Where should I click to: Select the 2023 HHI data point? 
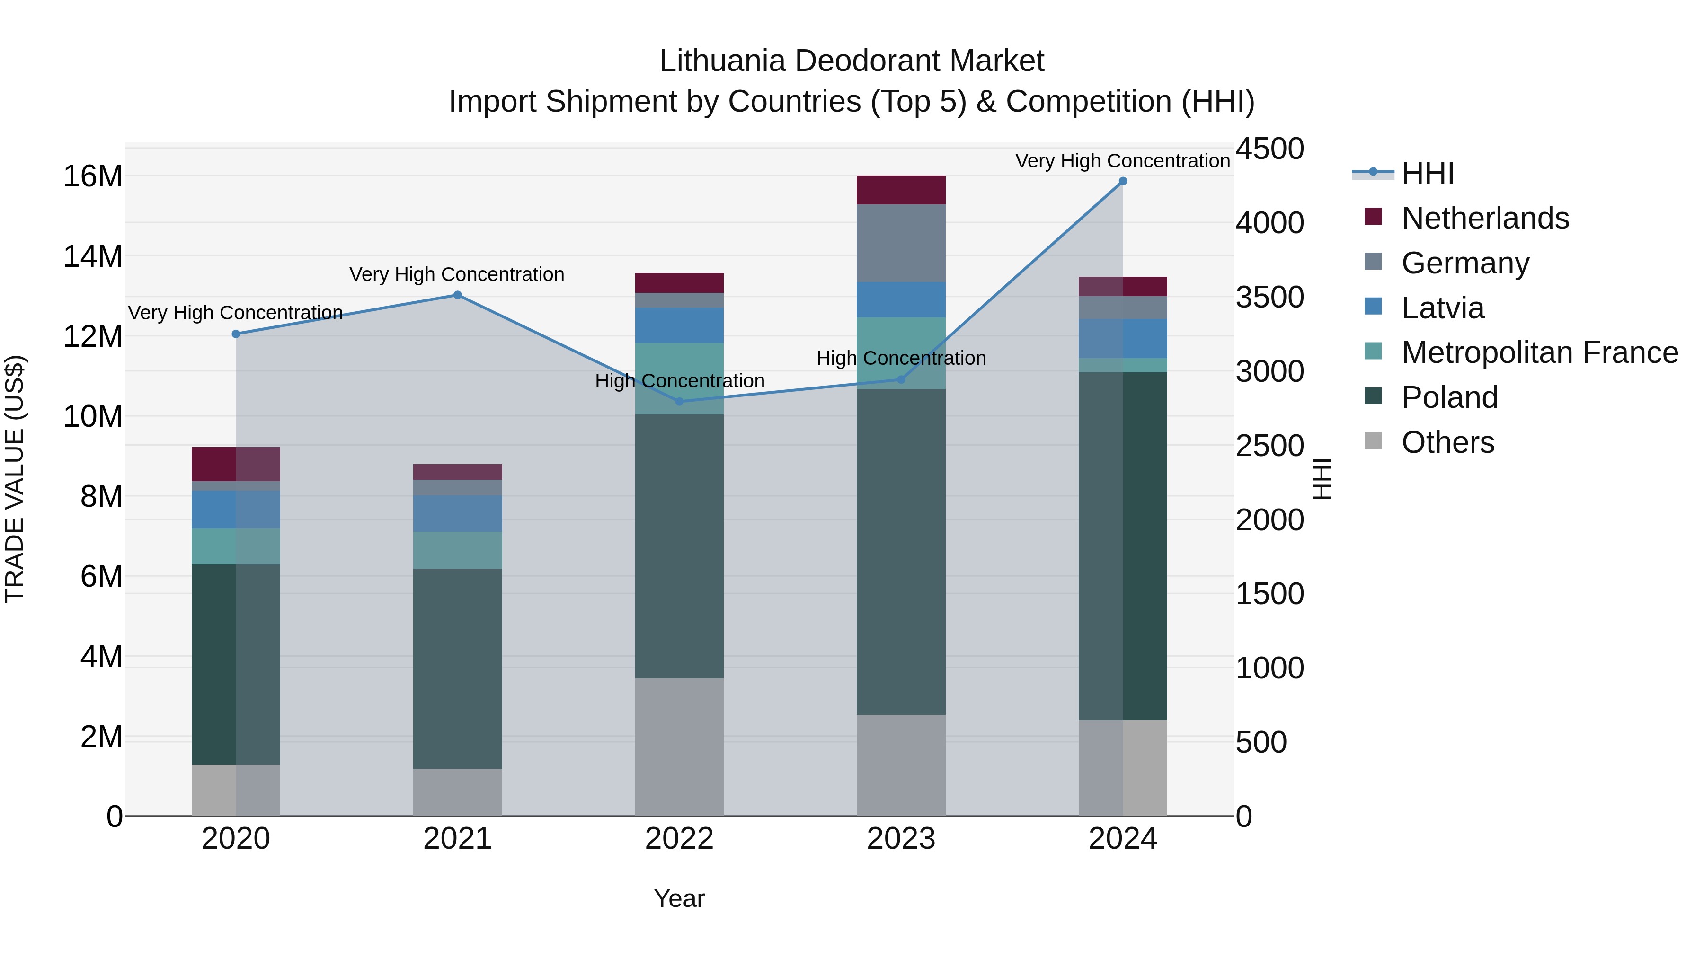(901, 379)
